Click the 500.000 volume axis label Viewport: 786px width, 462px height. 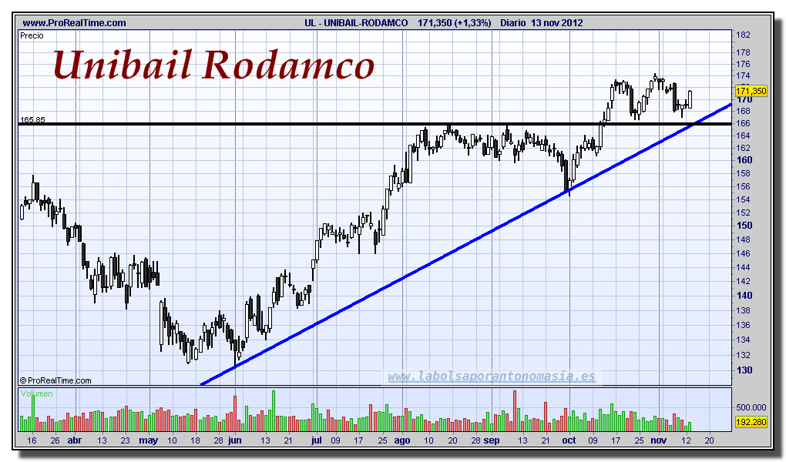[x=751, y=407]
